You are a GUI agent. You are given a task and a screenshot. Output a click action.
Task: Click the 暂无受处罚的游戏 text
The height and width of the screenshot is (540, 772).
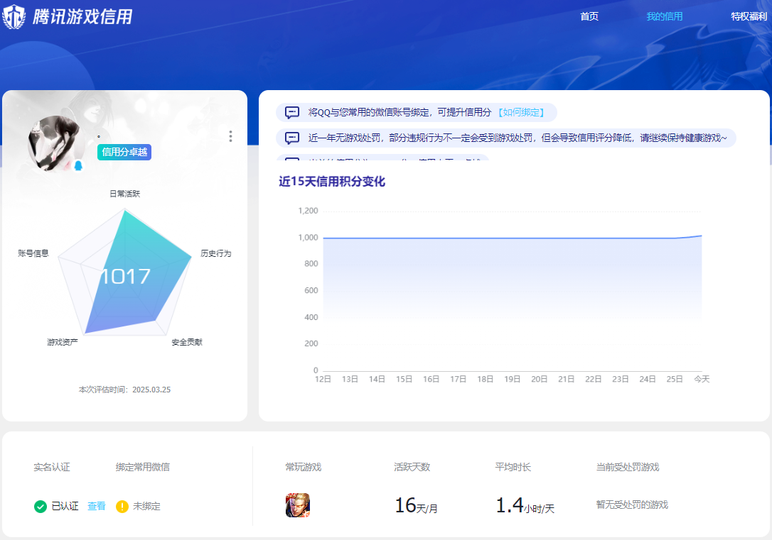pyautogui.click(x=632, y=505)
